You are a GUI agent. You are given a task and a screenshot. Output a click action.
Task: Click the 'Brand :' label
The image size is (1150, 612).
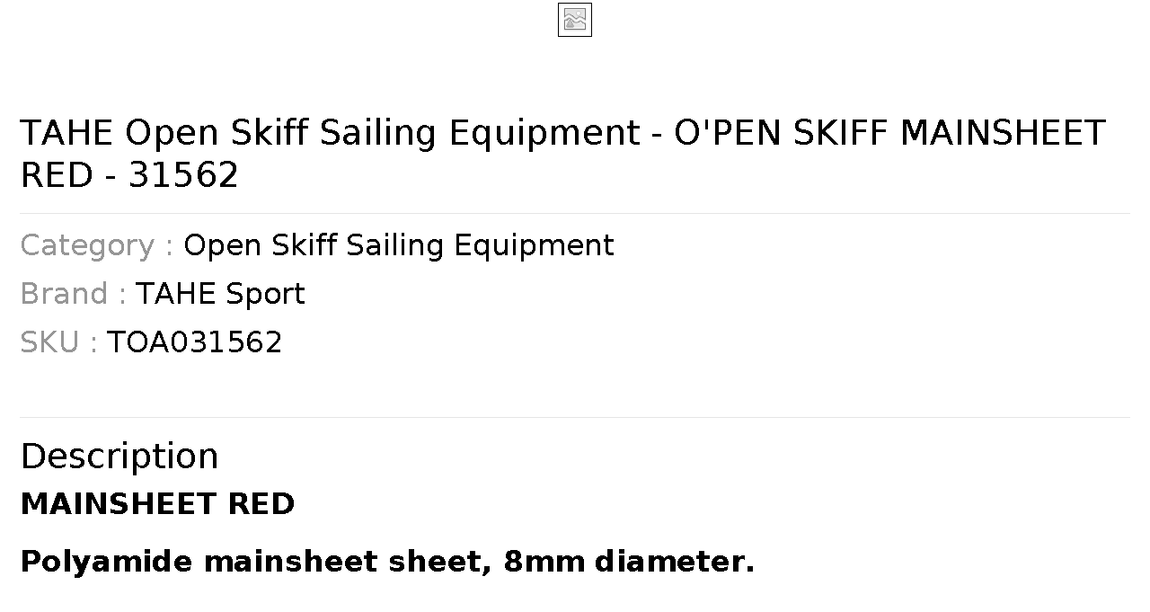73,294
